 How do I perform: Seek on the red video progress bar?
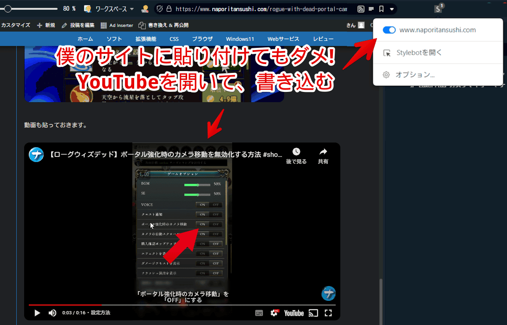click(182, 305)
